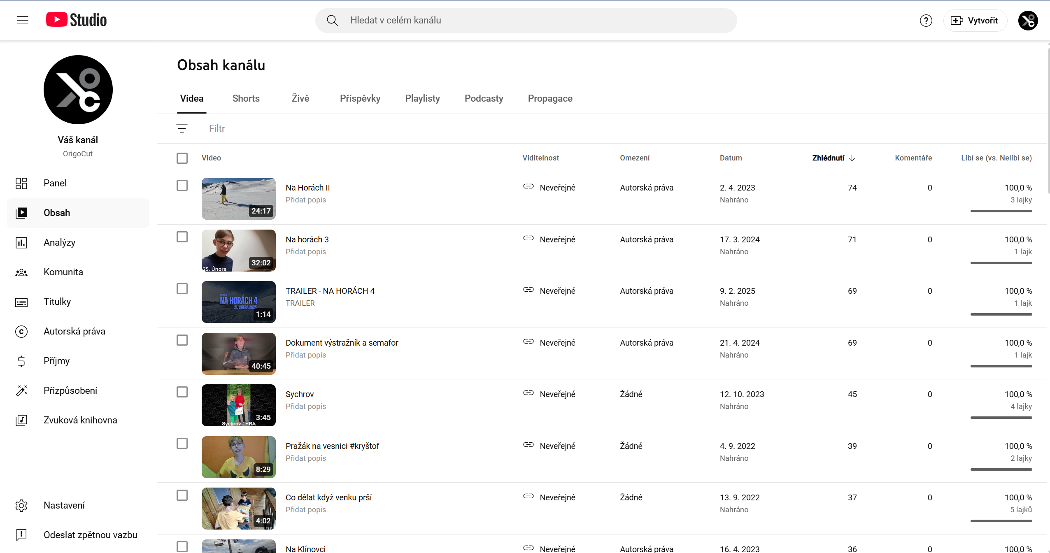The image size is (1050, 553).
Task: Open Nastavení settings gear
Action: click(x=21, y=505)
